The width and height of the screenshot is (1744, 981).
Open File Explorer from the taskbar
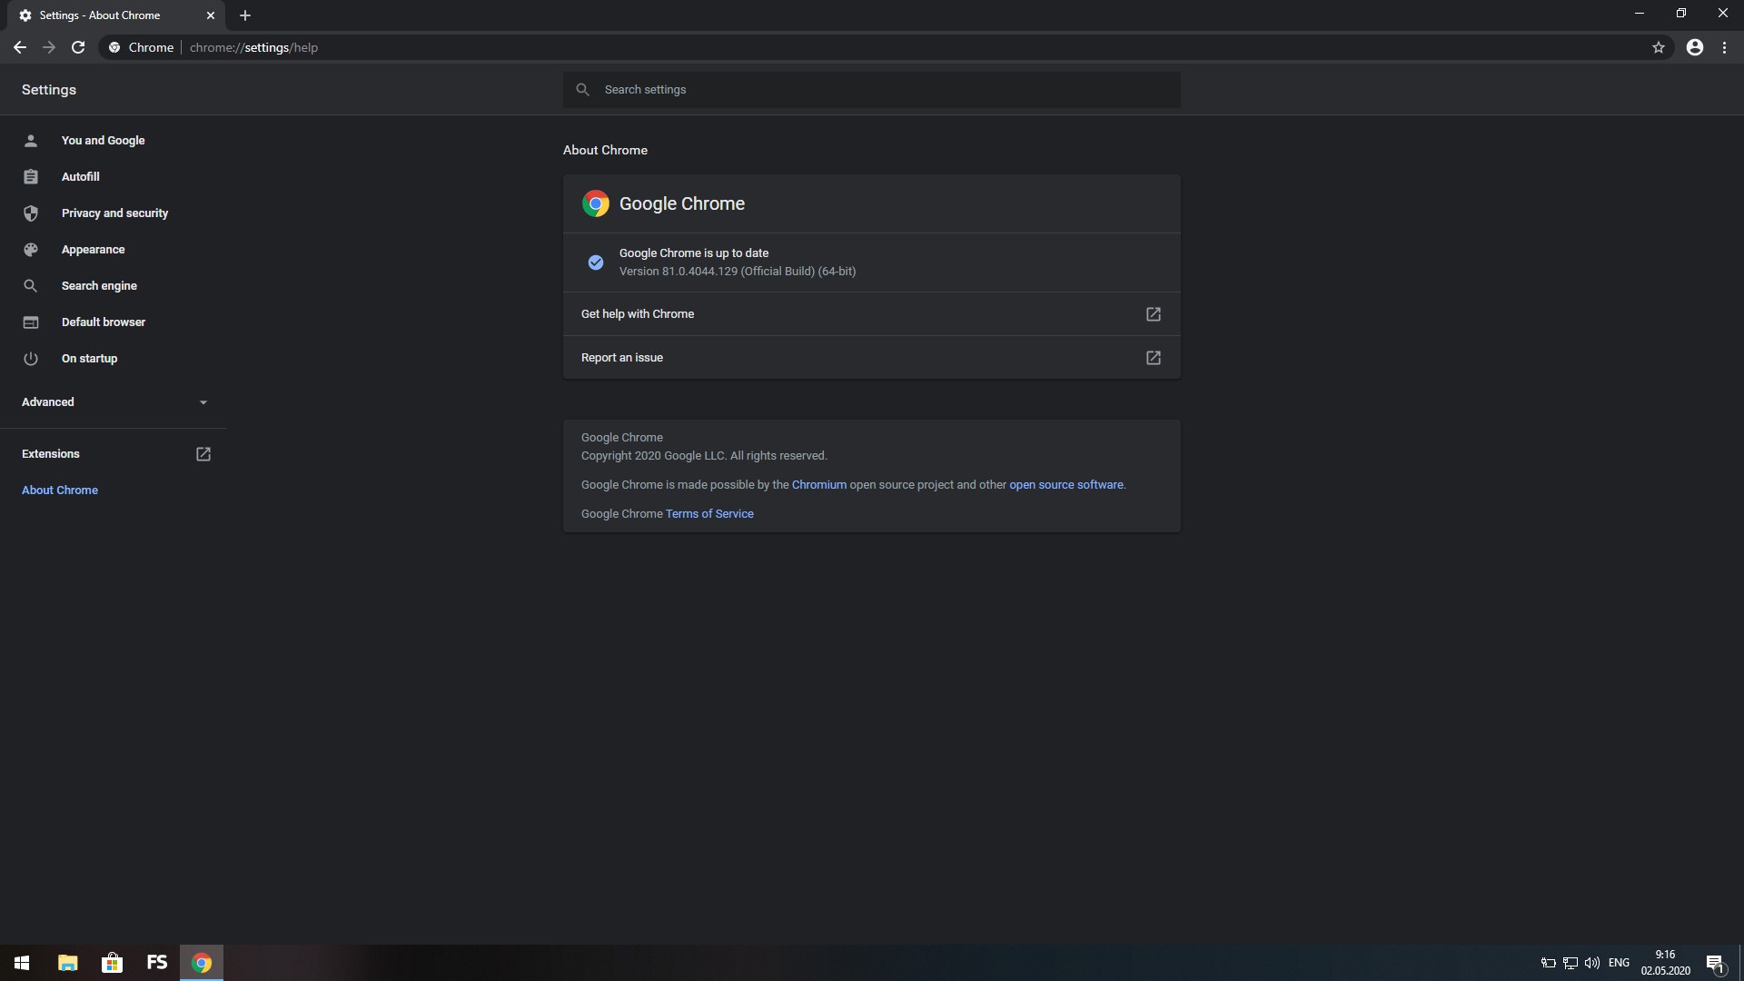click(x=67, y=963)
